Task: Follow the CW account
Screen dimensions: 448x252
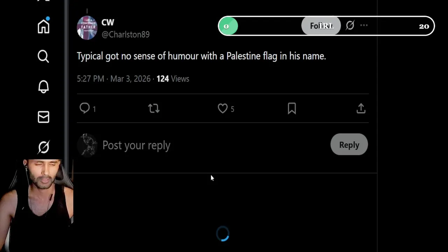Action: tap(321, 26)
